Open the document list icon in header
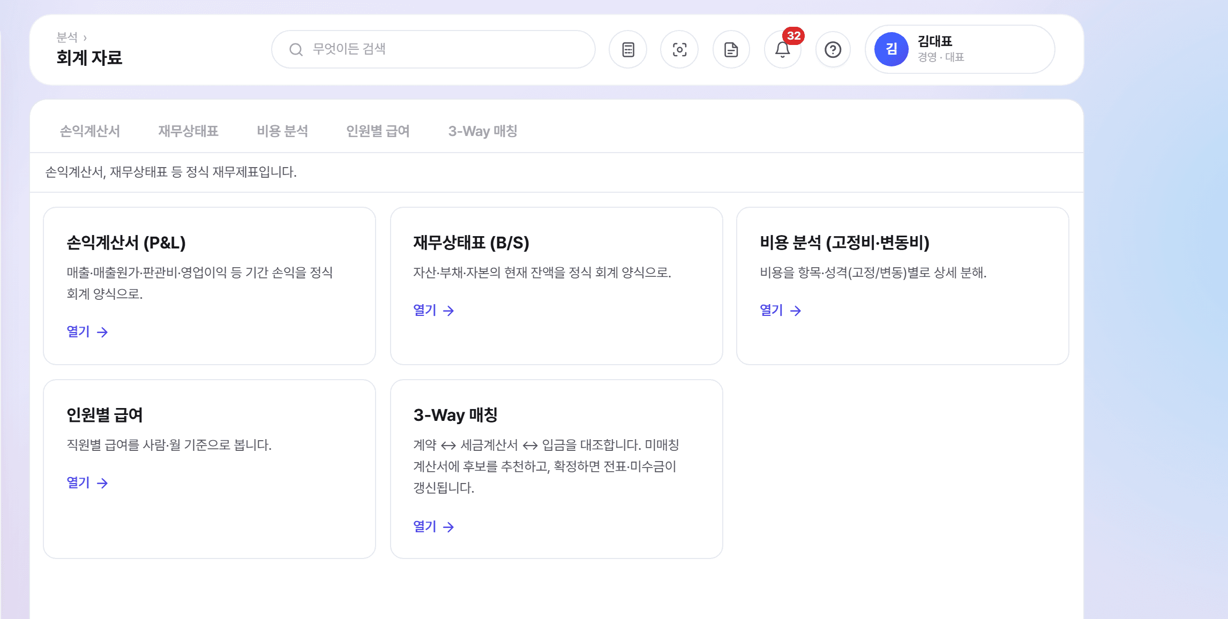 [x=628, y=50]
